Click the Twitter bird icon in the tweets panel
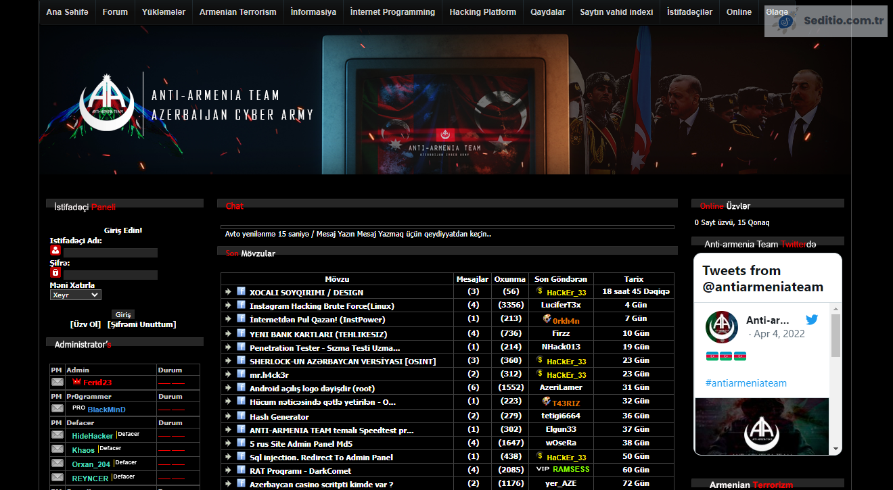Viewport: 893px width, 490px height. (x=812, y=320)
